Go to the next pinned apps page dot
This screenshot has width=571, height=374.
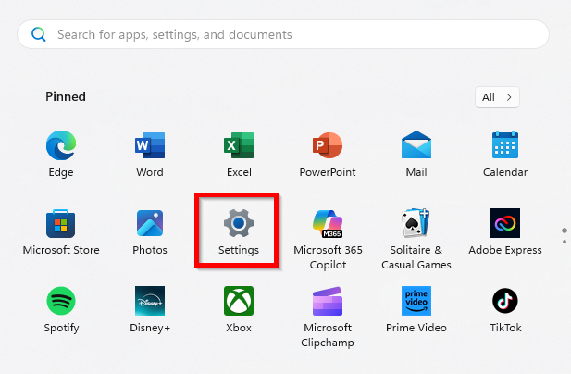565,242
